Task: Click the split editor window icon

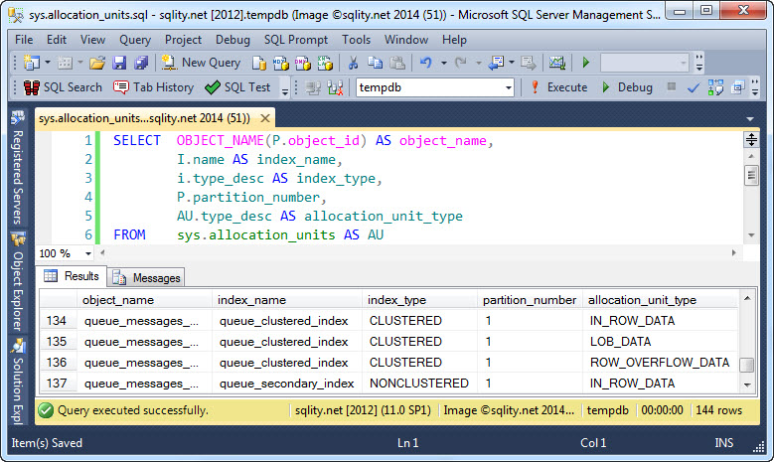Action: (751, 140)
